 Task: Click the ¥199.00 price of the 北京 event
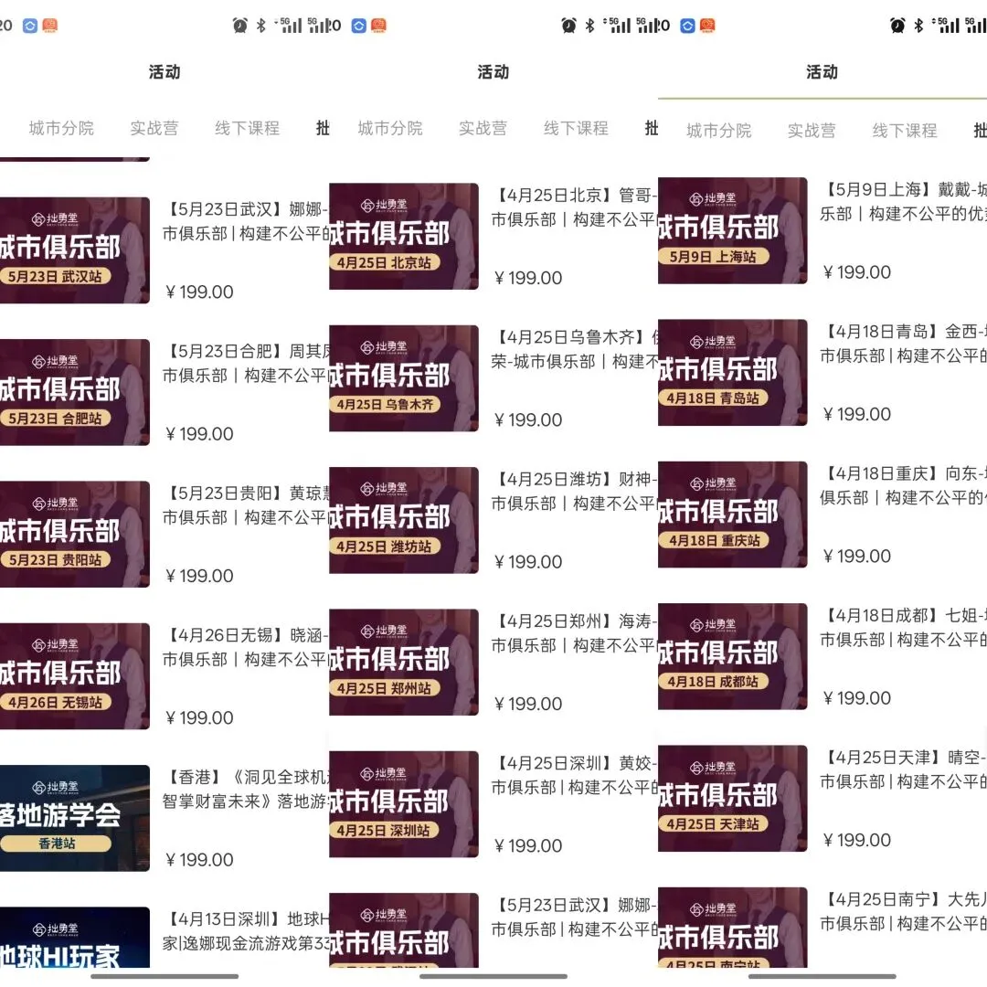[x=527, y=278]
